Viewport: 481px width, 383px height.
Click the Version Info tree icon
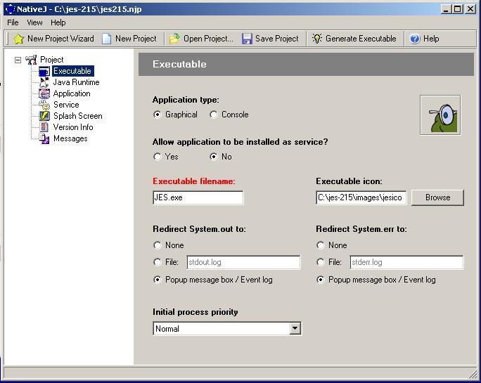click(44, 127)
